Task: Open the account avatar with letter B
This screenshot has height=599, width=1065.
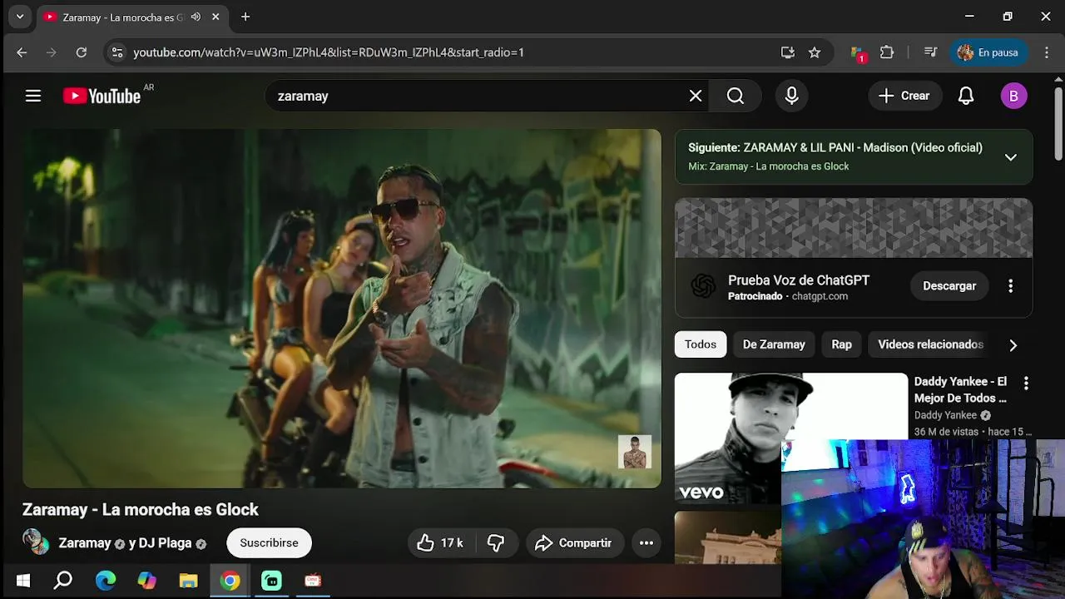Action: (x=1013, y=96)
